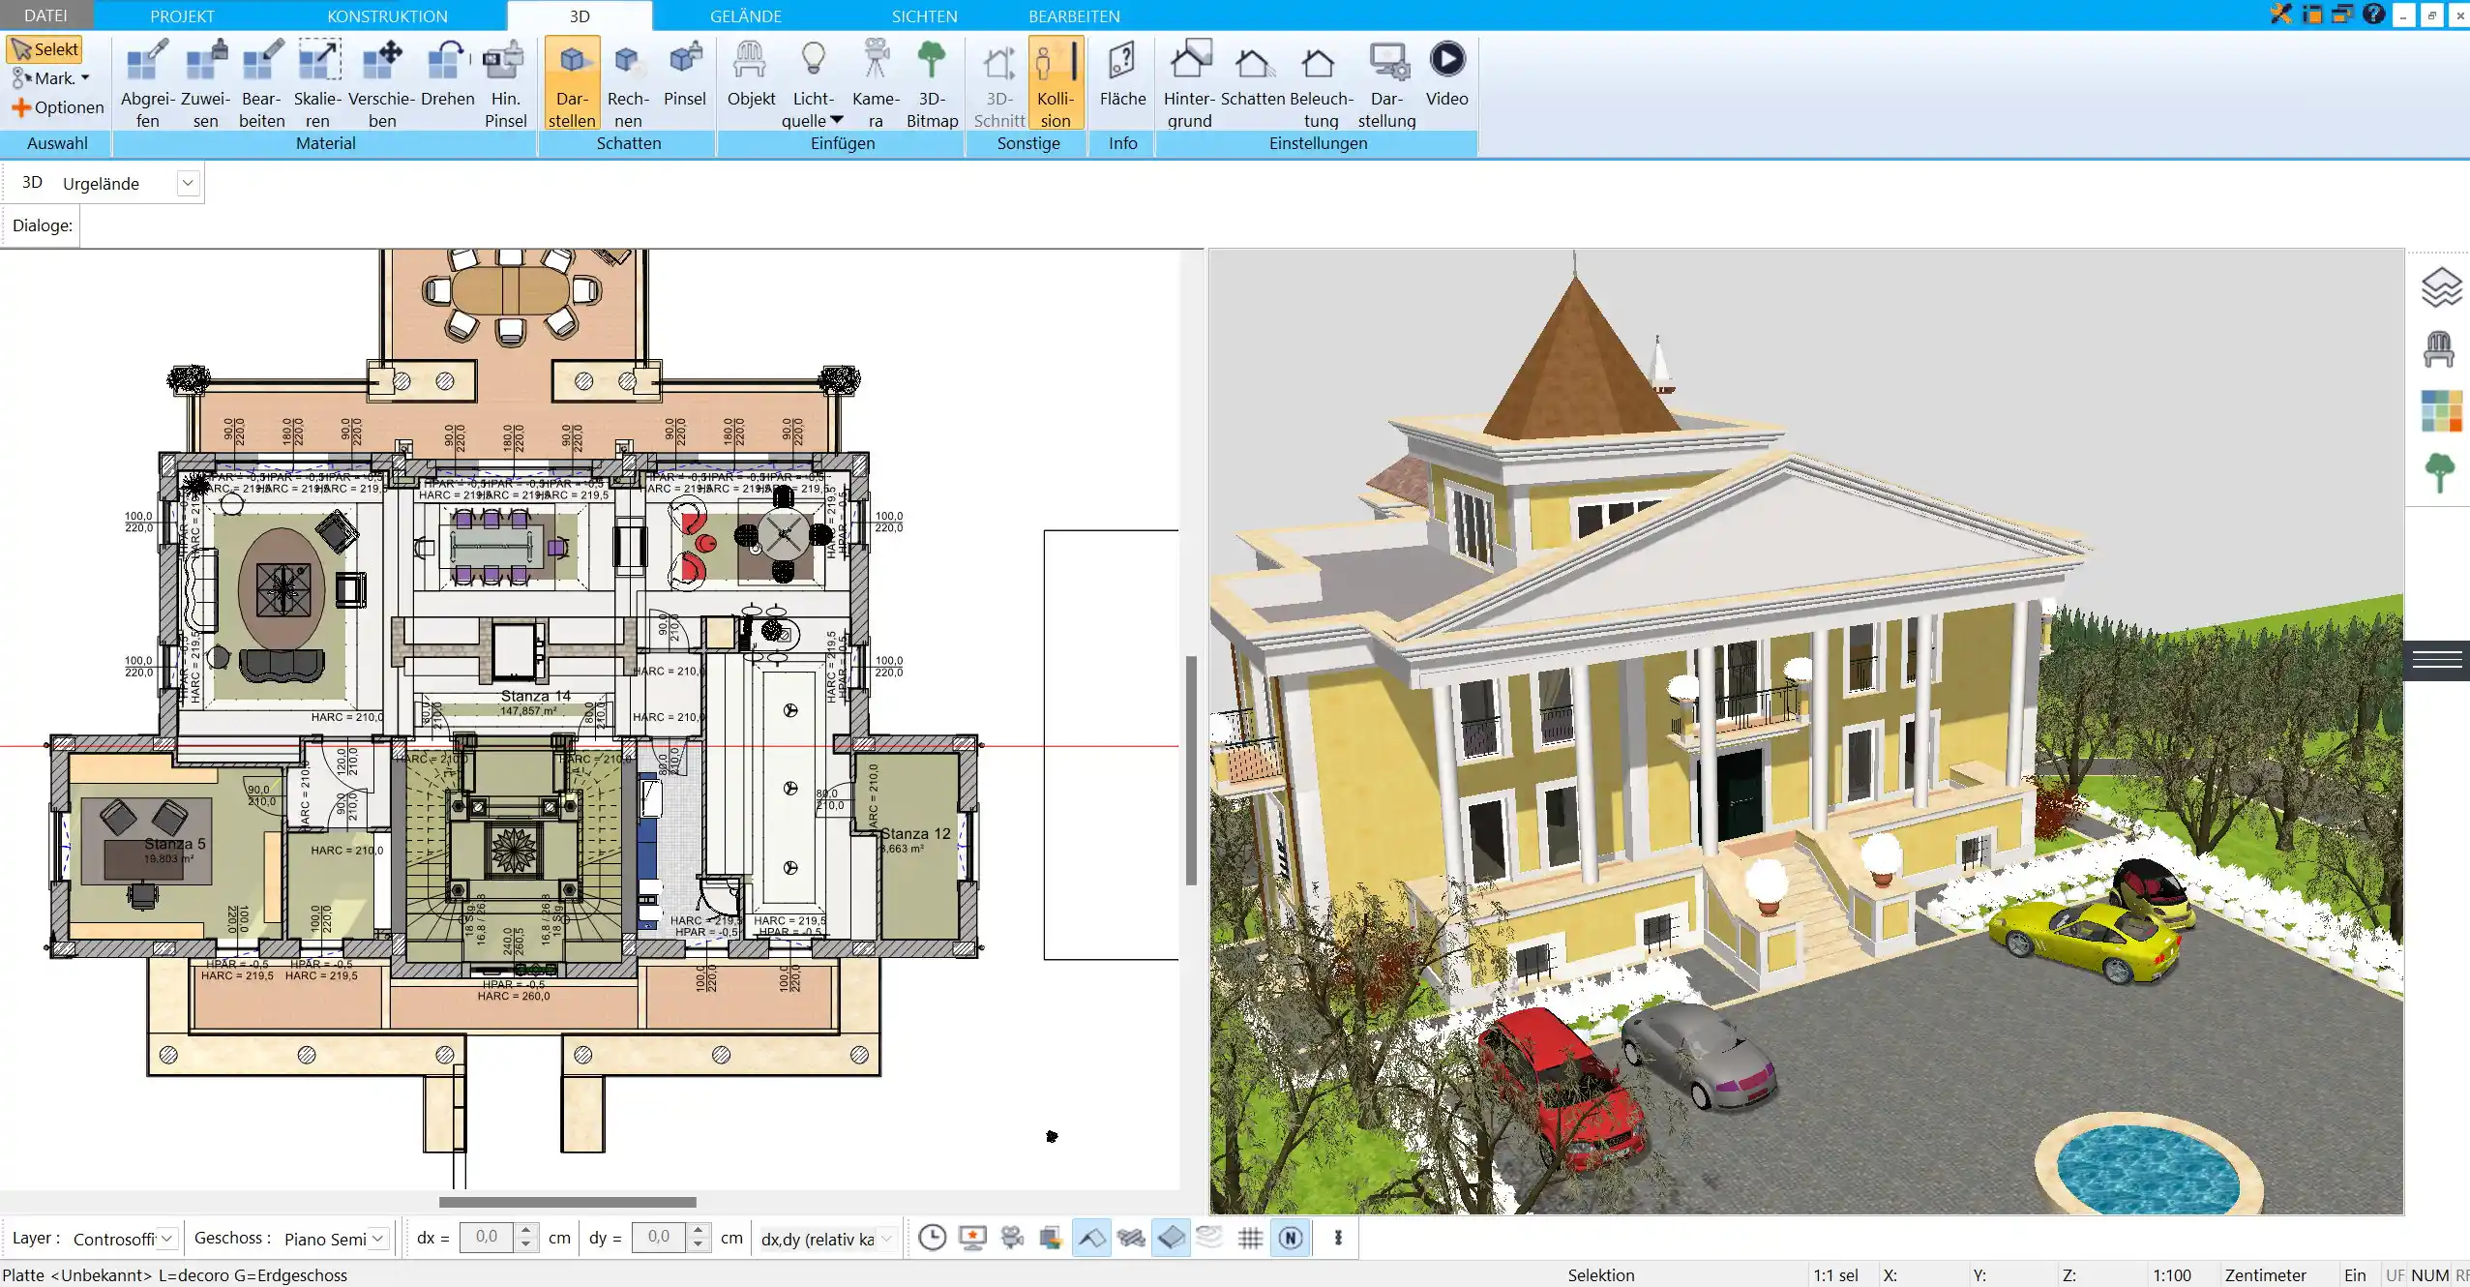Click the Zuweisen material assign tool
Viewport: 2470px width, 1287px height.
[x=205, y=83]
